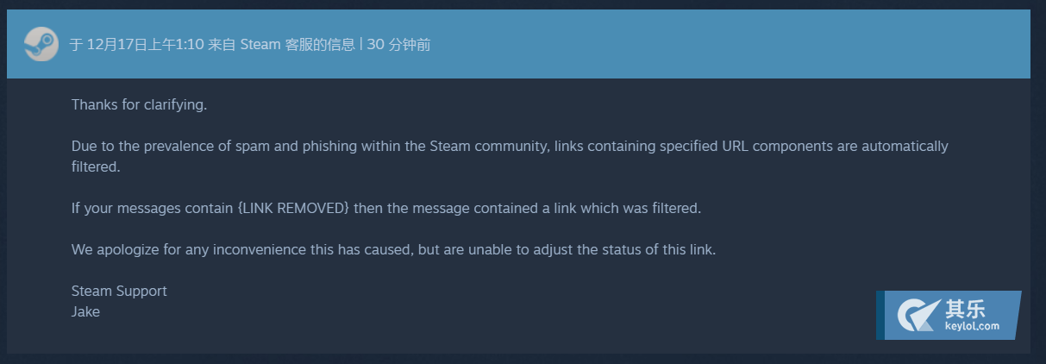This screenshot has height=364, width=1046.
Task: Click the Steam logo avatar icon
Action: pyautogui.click(x=41, y=44)
